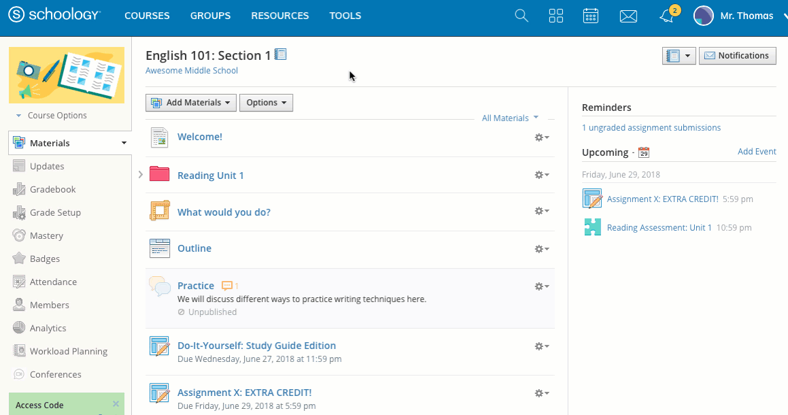The width and height of the screenshot is (788, 415).
Task: Open the gear menu for Welcome!
Action: (541, 137)
